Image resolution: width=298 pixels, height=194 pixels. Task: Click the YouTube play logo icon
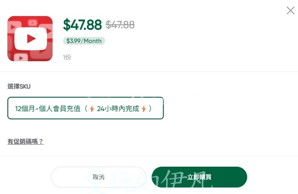(x=30, y=39)
